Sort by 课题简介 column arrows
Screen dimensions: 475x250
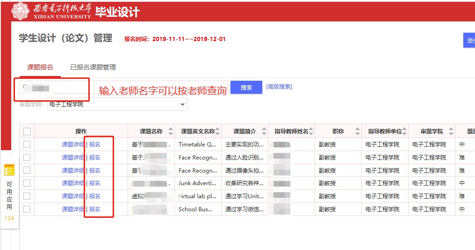[264, 132]
